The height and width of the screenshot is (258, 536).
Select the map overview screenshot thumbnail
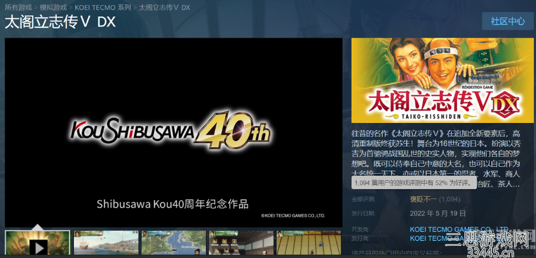pyautogui.click(x=174, y=244)
